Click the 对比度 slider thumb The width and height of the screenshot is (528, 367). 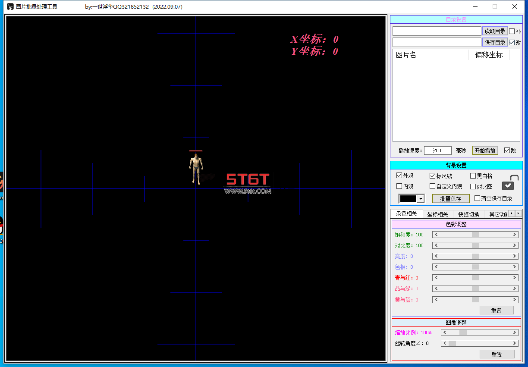click(475, 245)
